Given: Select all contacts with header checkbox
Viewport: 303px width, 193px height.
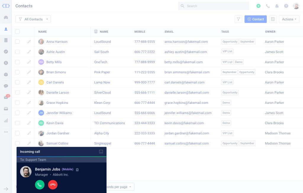Looking at the screenshot, I should 17,32.
